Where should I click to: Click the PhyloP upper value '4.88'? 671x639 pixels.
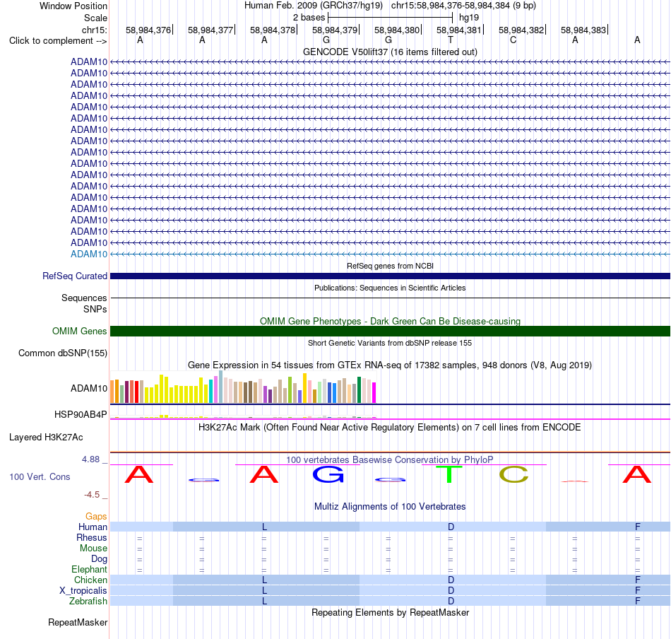click(90, 459)
